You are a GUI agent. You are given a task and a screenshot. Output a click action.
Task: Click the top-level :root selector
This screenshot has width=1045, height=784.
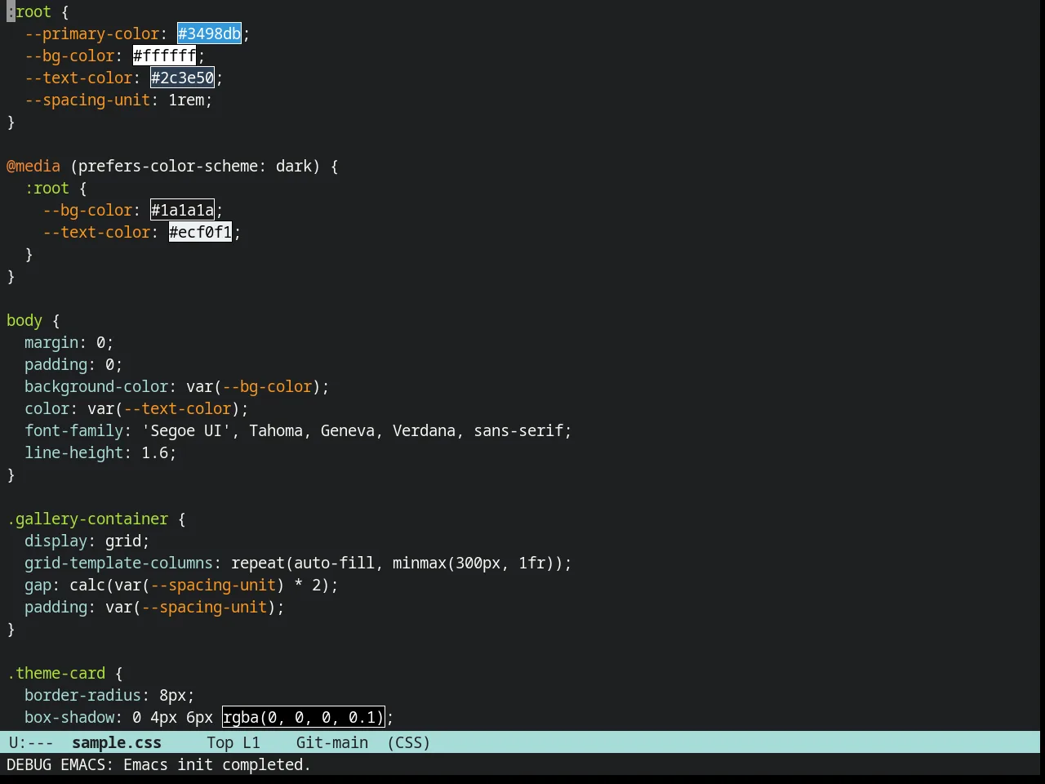(29, 11)
